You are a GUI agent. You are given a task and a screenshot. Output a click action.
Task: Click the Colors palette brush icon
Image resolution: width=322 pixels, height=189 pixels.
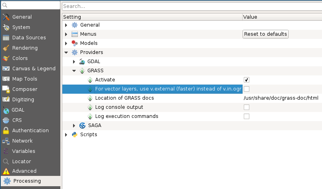6,58
